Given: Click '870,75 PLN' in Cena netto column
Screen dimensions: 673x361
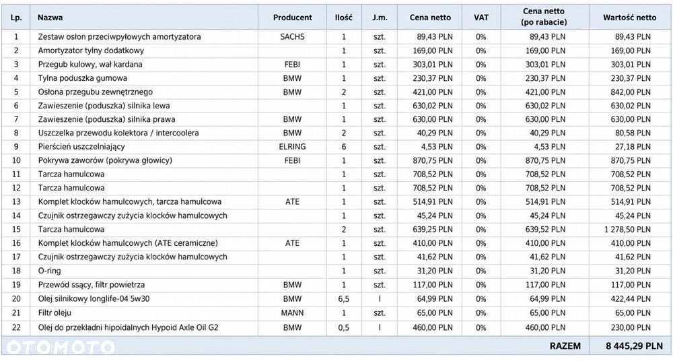Looking at the screenshot, I should coord(432,161).
